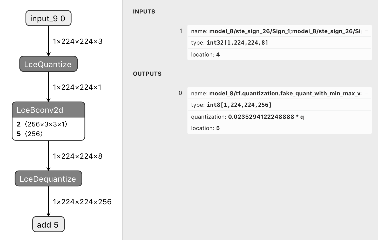
Task: Click the quantization 0.0235294122248888 * q row
Action: point(280,117)
